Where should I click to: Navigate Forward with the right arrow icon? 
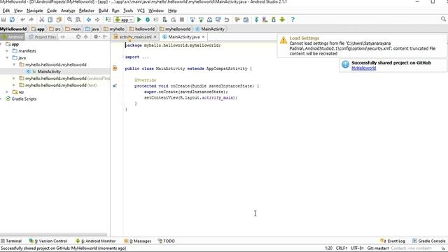[97, 20]
